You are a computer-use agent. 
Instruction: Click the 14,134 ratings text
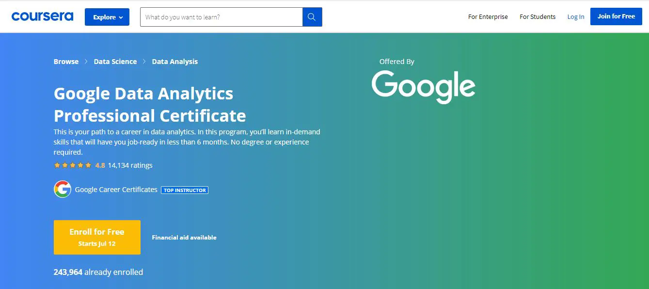point(130,165)
